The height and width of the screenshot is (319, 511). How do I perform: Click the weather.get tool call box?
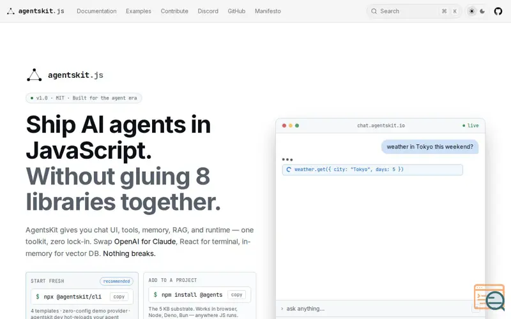372,170
